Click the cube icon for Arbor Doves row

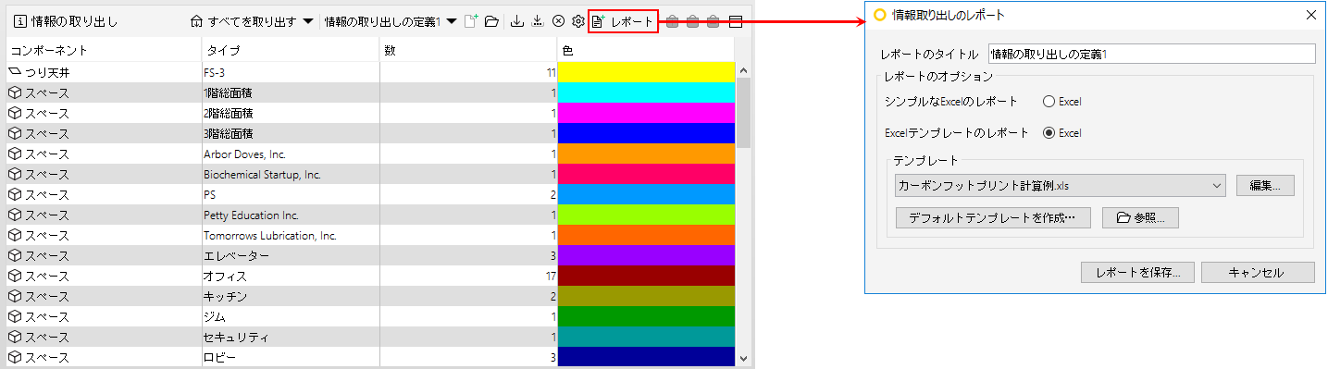click(15, 154)
